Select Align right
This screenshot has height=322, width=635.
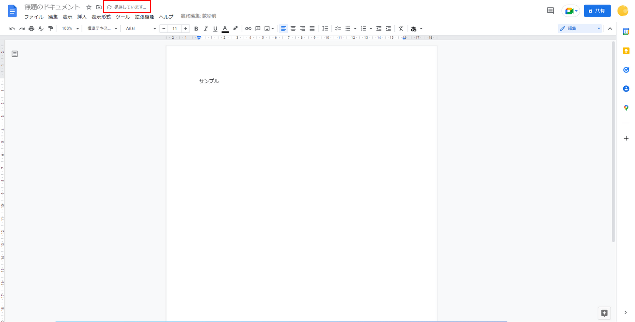click(303, 29)
